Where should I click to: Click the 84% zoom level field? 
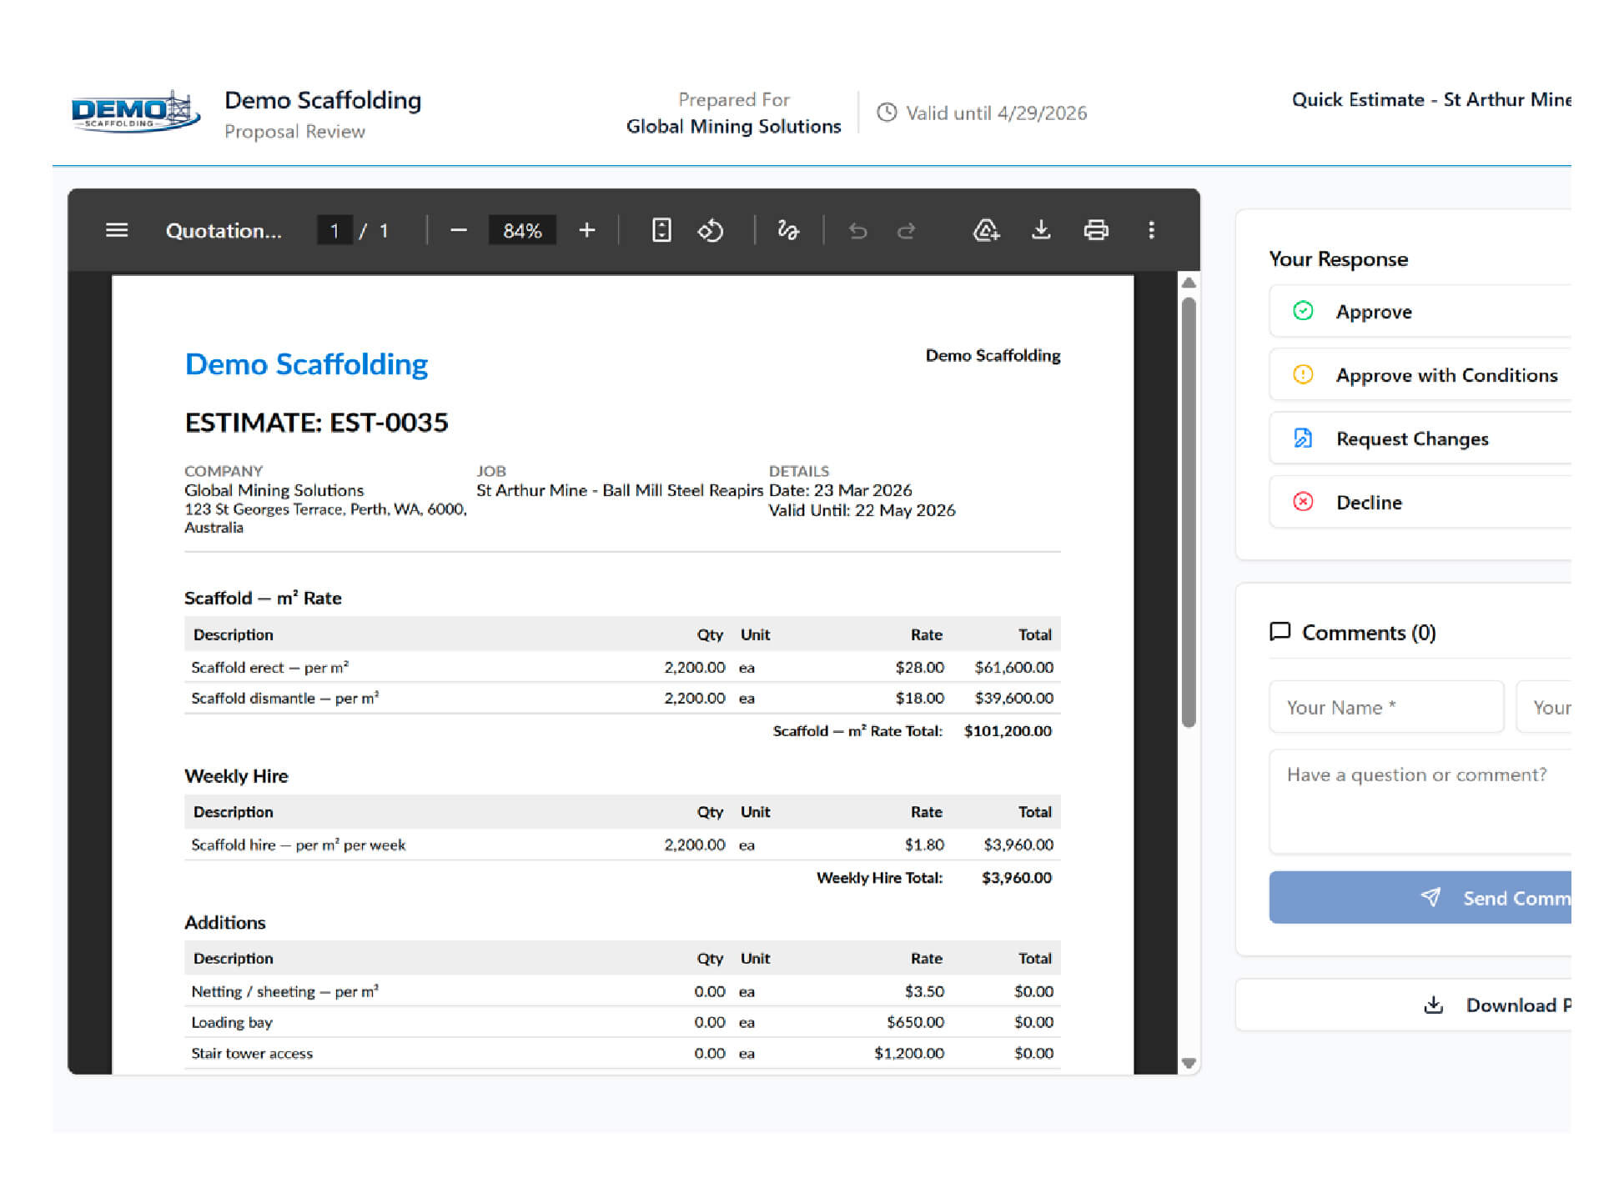point(522,230)
